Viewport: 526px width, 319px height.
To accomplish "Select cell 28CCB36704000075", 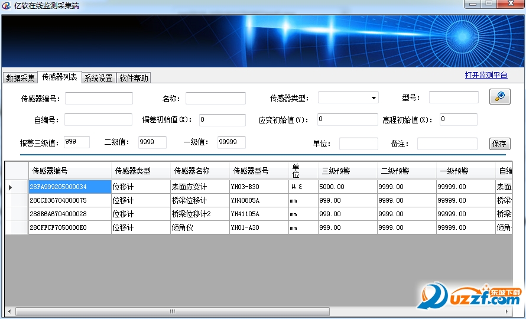I will 70,201.
